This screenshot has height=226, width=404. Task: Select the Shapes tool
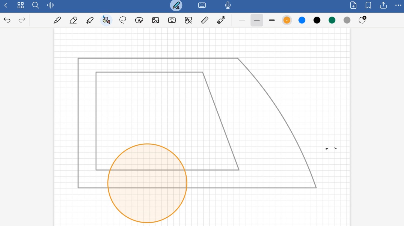(106, 20)
